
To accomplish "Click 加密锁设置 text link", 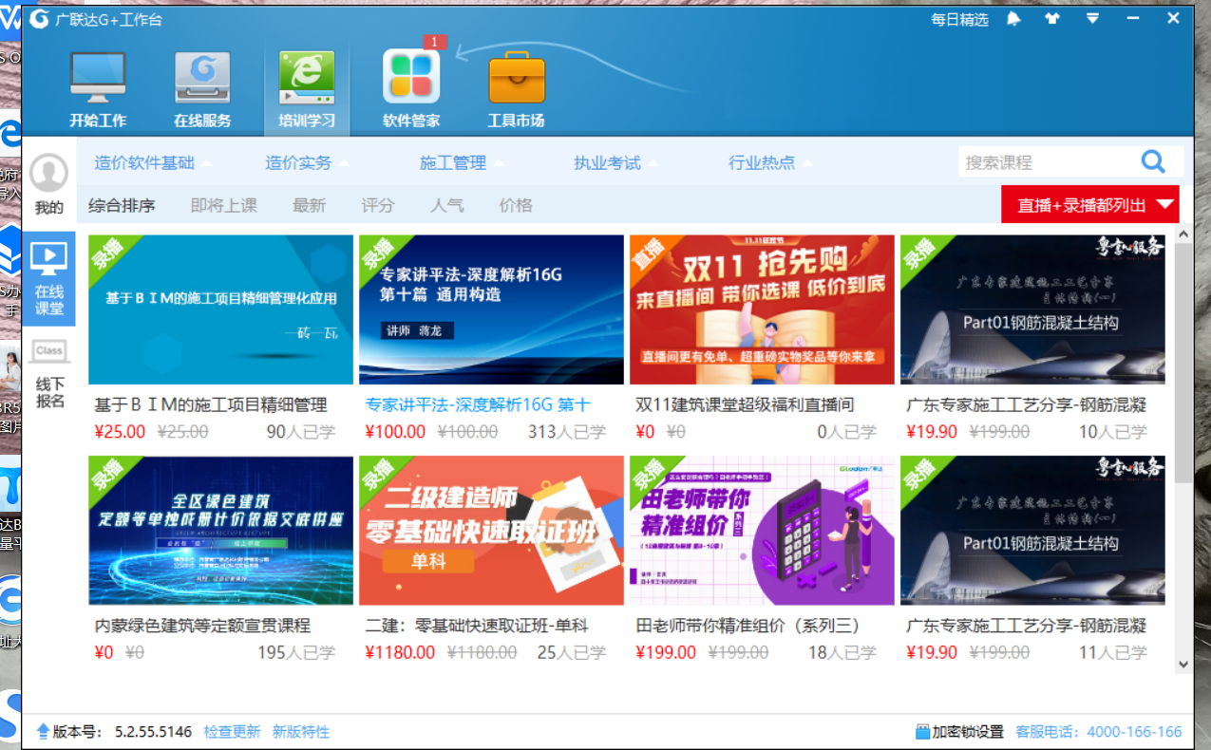I will tap(967, 732).
